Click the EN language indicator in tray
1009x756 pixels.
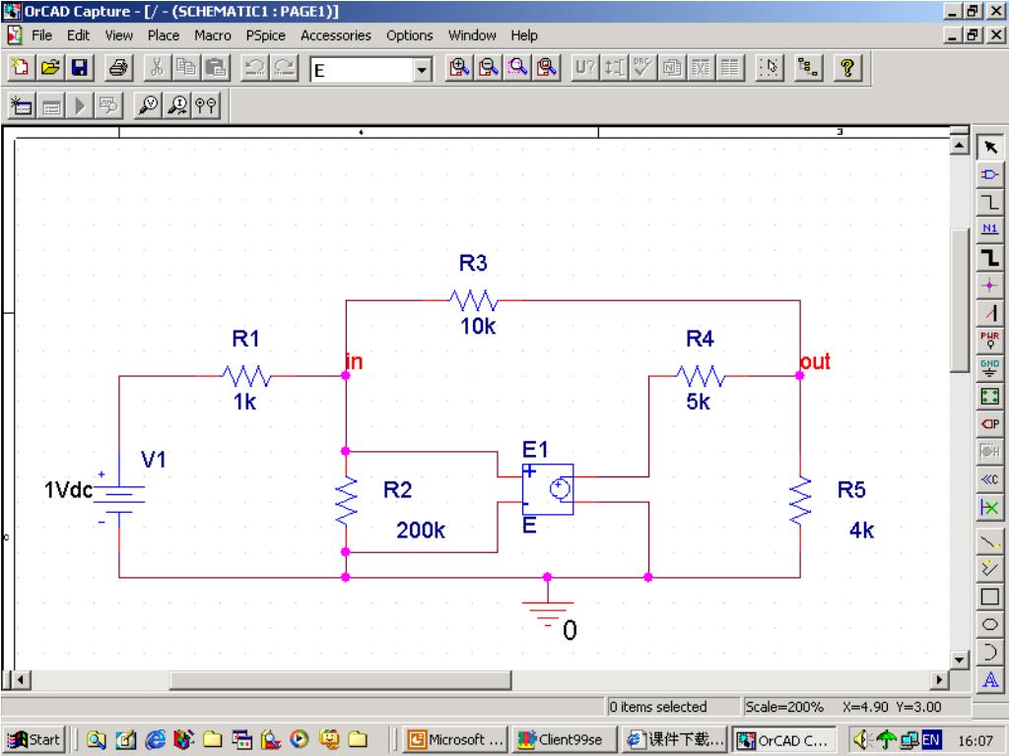[930, 740]
